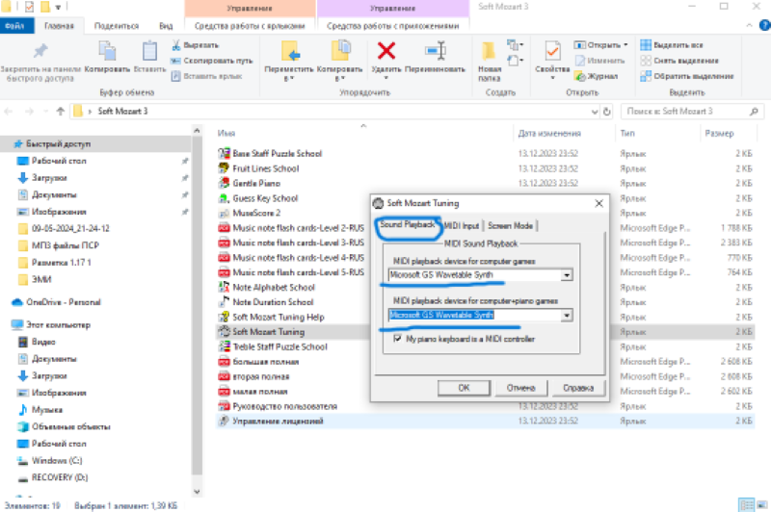
Task: Open the Файл menu
Action: (15, 26)
